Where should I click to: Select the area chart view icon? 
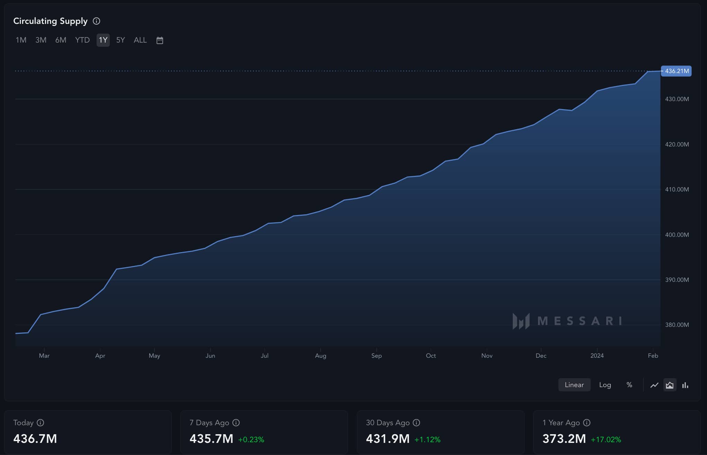point(670,385)
